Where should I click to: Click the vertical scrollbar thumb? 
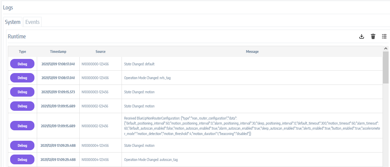[x=386, y=67]
